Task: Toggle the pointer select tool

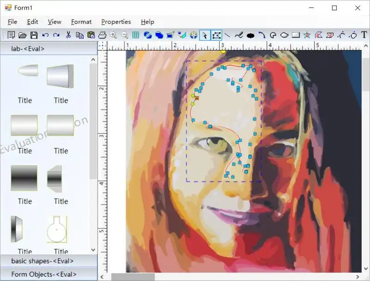Action: tap(205, 35)
